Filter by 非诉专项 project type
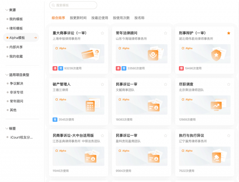This screenshot has height=182, width=239. tap(16, 92)
